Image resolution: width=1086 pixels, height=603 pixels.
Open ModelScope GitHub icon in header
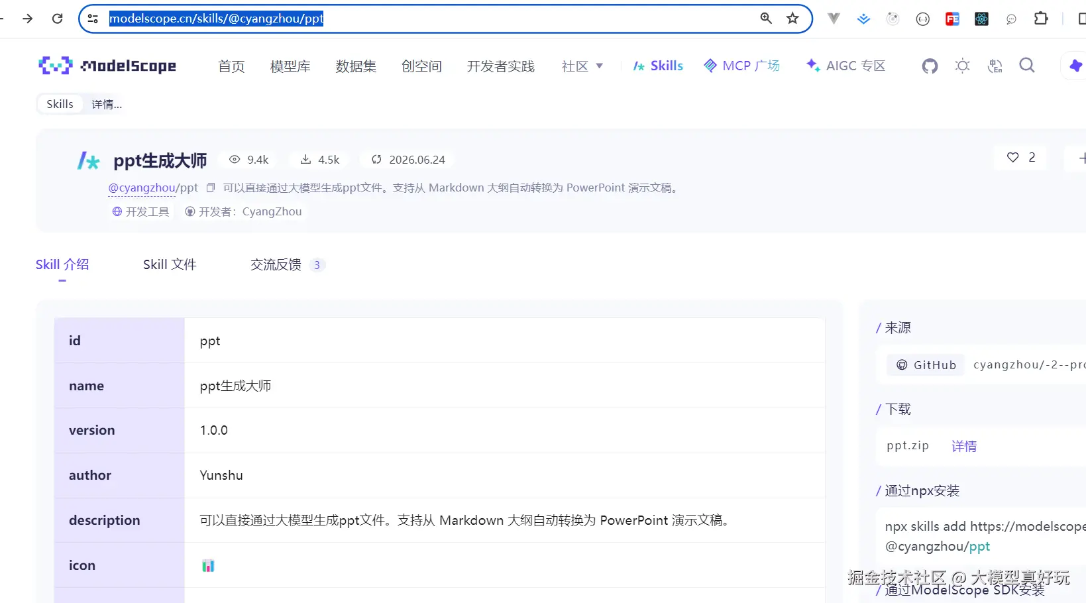[930, 66]
